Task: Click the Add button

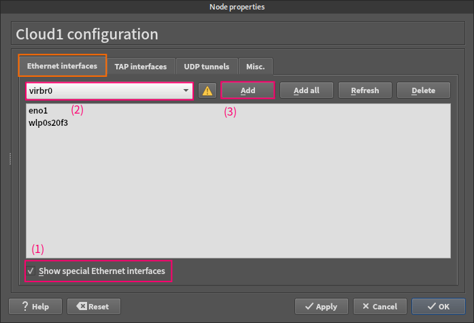Action: pyautogui.click(x=248, y=90)
